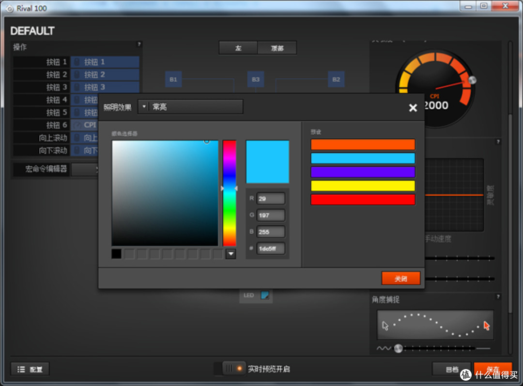Select the light blue preset color bar
The width and height of the screenshot is (523, 386).
pos(363,158)
